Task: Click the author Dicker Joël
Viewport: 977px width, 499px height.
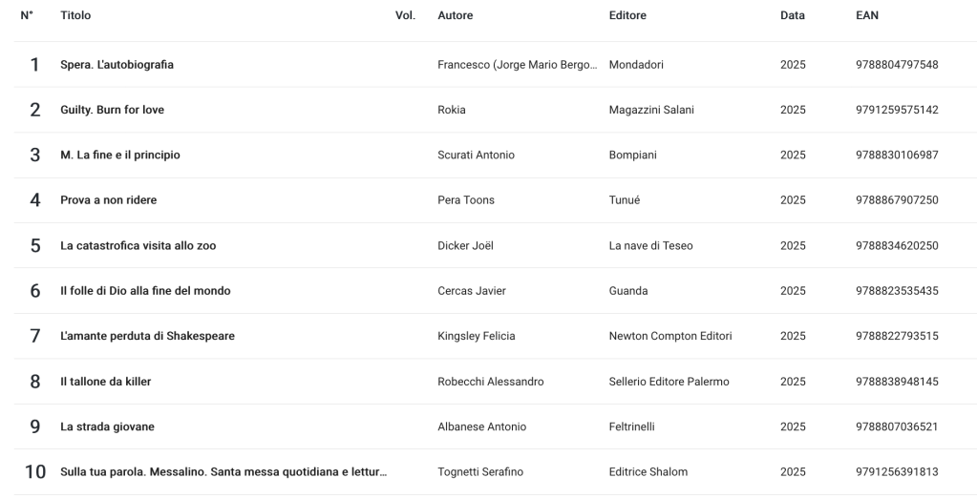Action: (465, 246)
